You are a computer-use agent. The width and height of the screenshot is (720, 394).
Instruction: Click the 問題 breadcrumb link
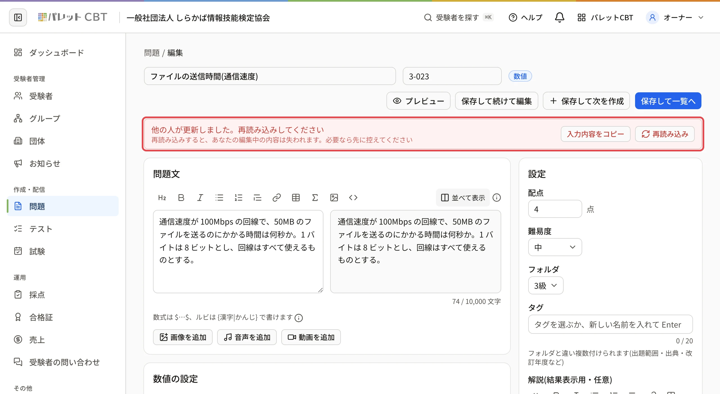[x=152, y=53]
